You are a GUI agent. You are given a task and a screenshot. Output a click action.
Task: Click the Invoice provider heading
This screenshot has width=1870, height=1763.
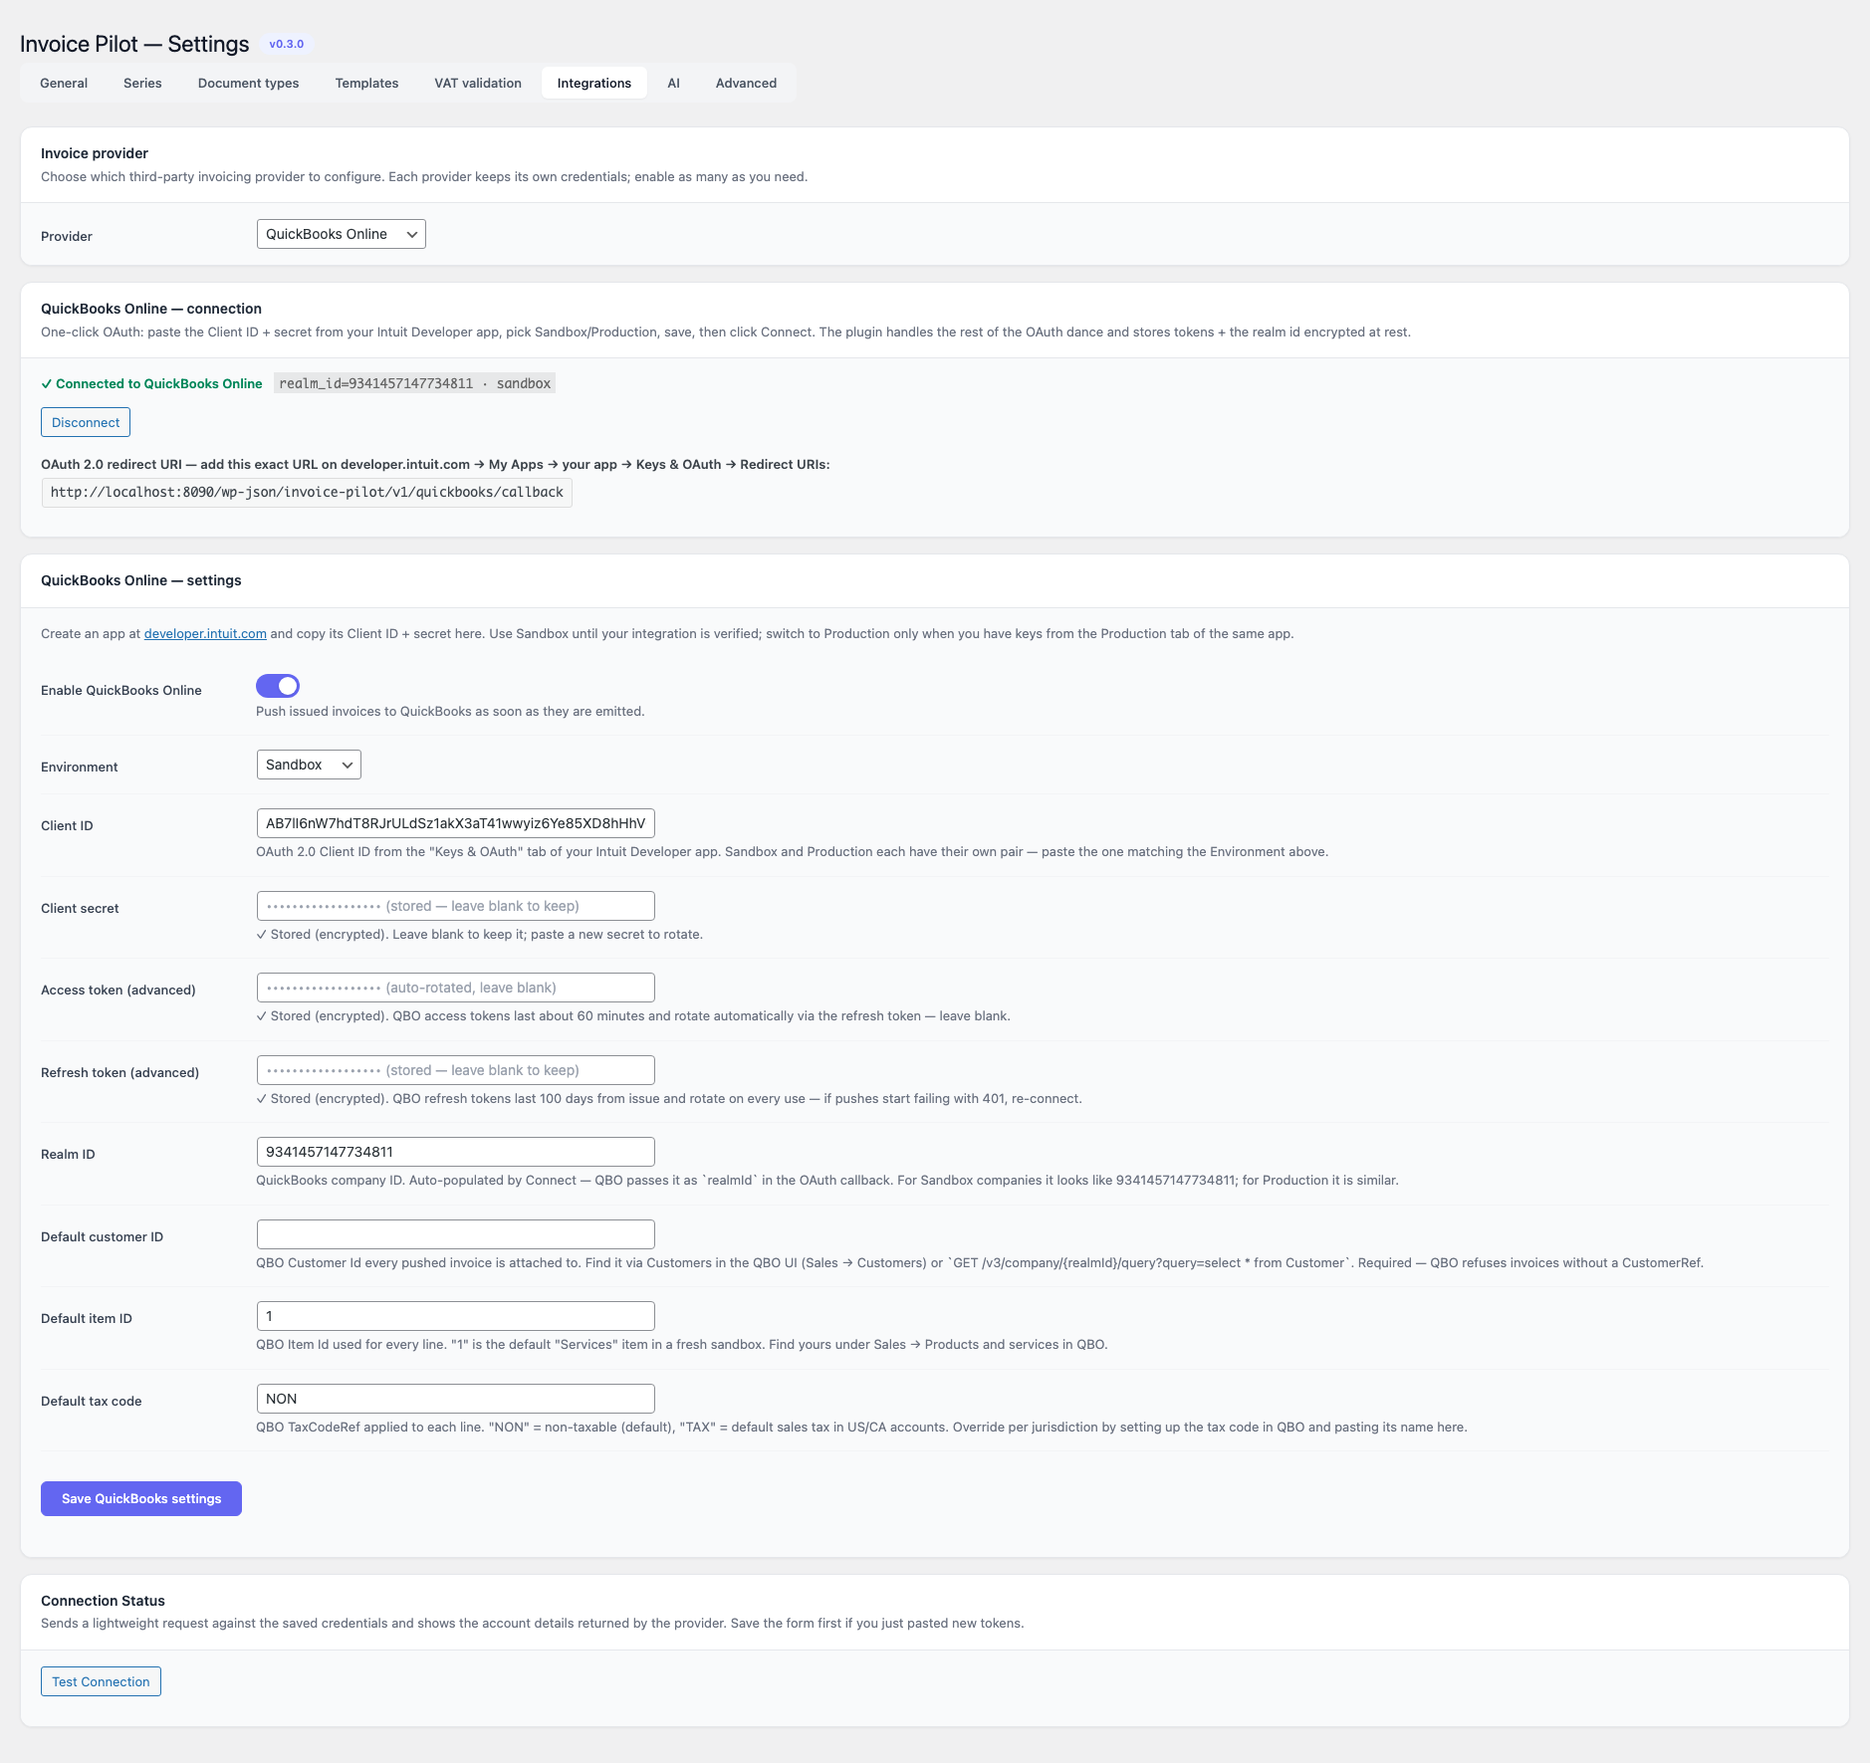pyautogui.click(x=95, y=153)
